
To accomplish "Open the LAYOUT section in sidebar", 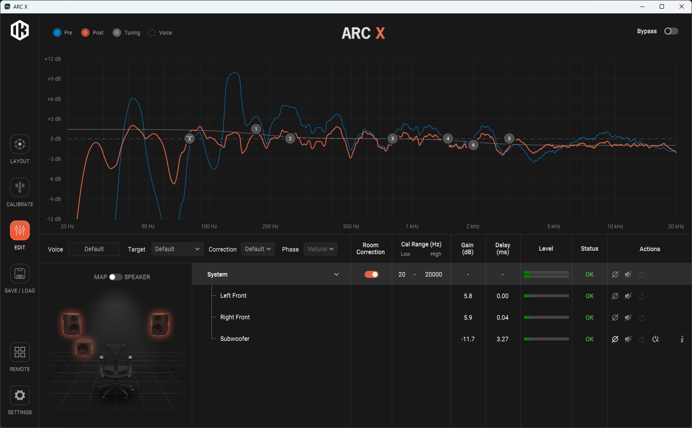I will (x=20, y=149).
